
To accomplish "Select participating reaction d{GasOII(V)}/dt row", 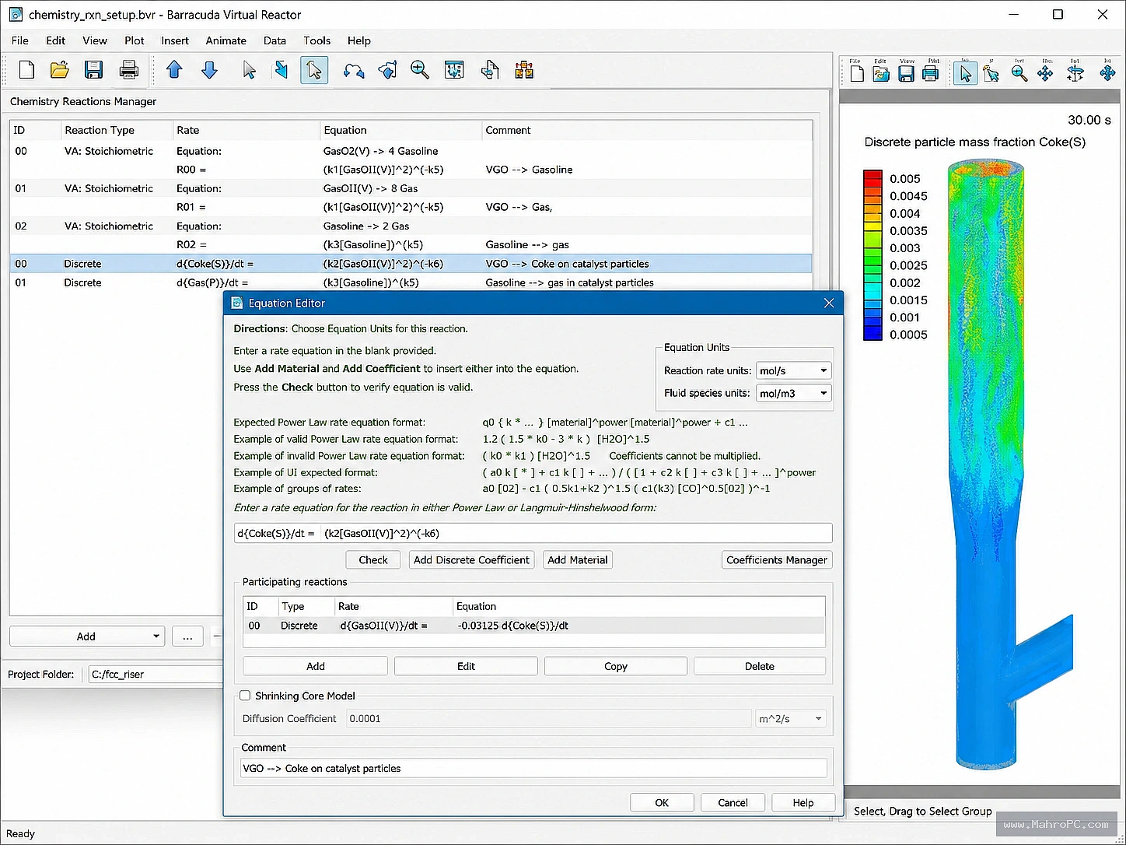I will (534, 626).
